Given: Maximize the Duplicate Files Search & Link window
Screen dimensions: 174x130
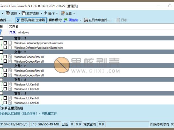Looking at the screenshot, I should pos(170,6).
